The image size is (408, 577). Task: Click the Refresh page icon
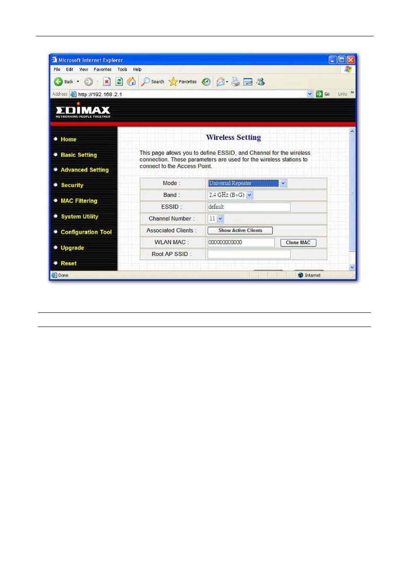tap(119, 82)
